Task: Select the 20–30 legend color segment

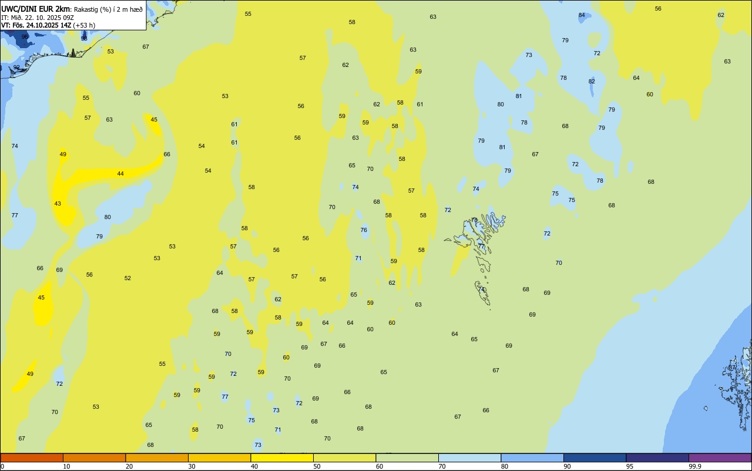Action: point(157,457)
